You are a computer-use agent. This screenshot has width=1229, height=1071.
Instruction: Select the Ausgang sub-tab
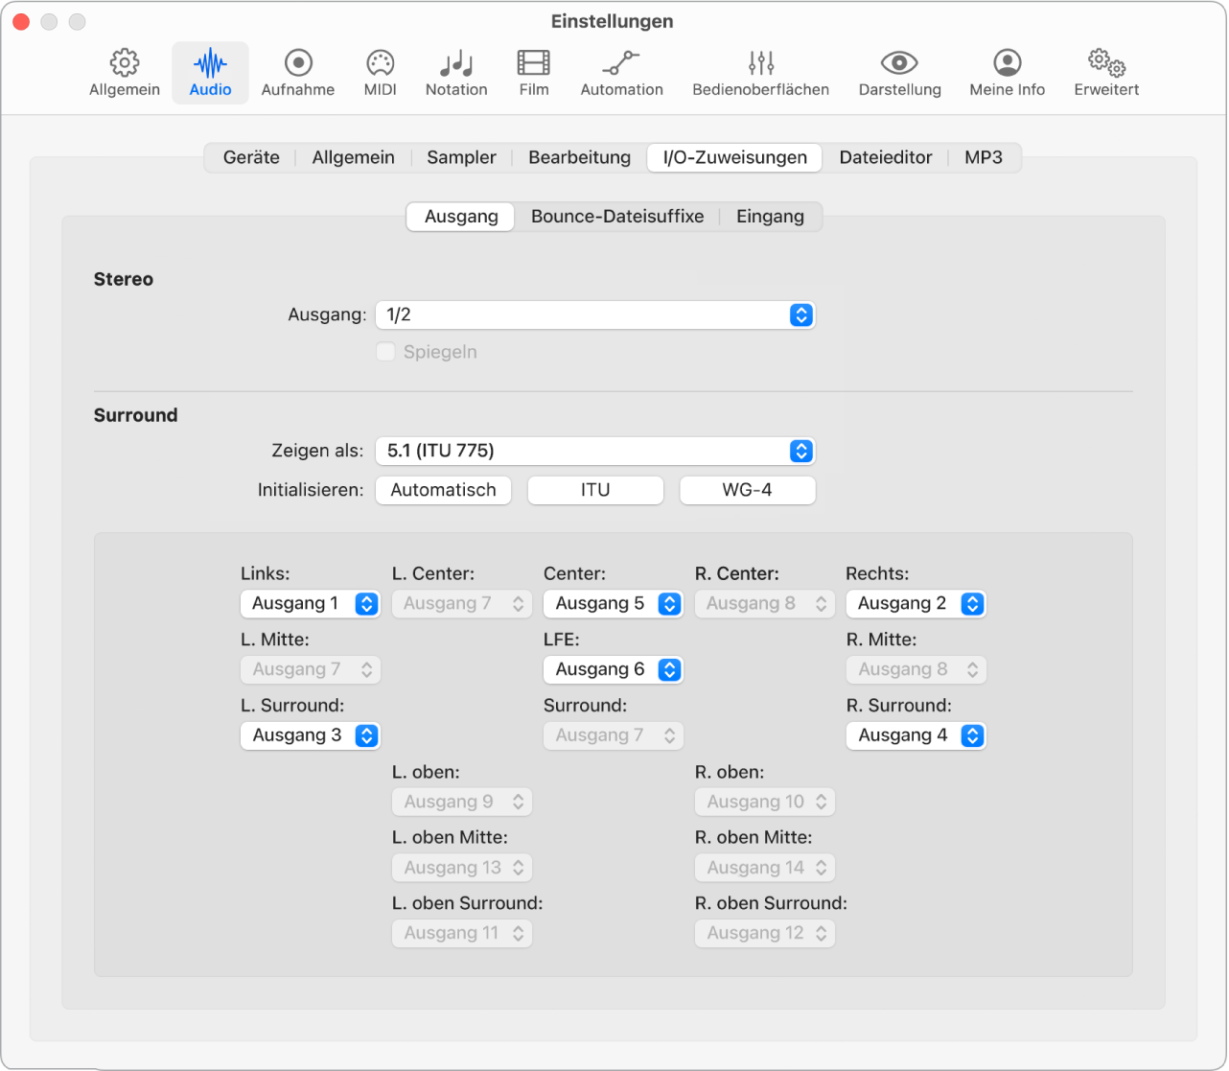(x=461, y=217)
